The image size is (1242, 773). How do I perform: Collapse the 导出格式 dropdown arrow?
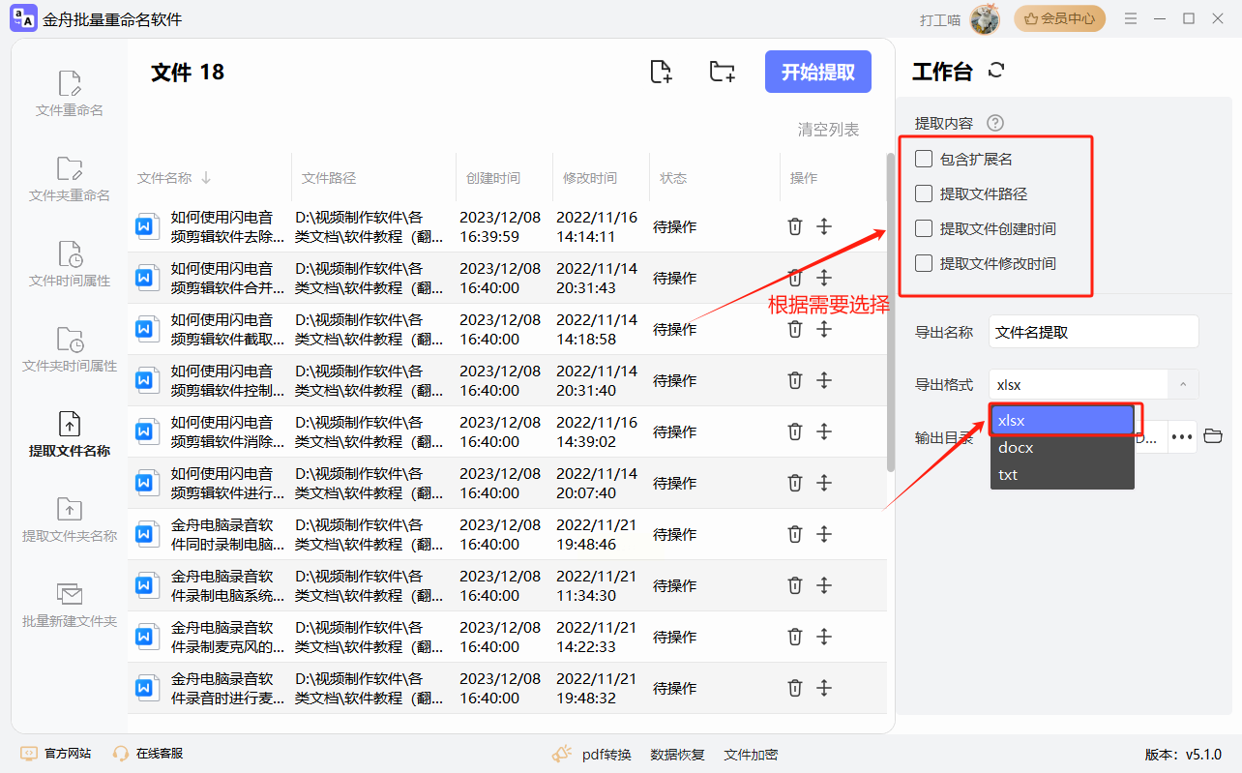[x=1183, y=384]
